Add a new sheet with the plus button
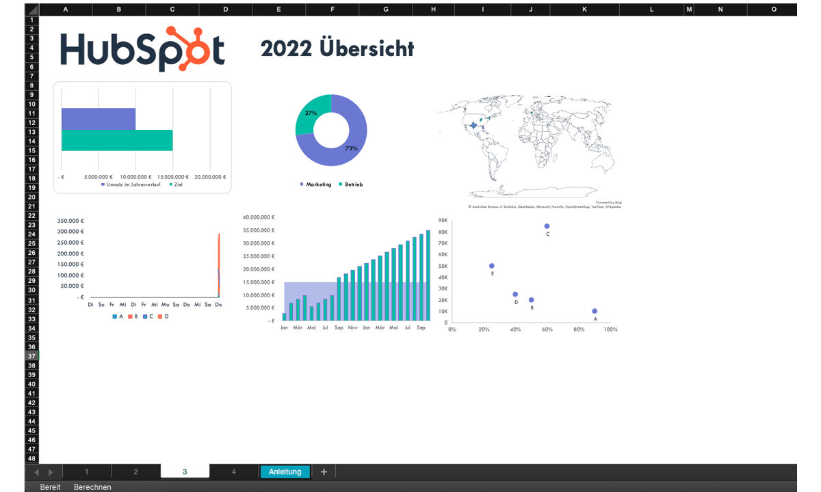Viewport: 821px width, 492px height. [x=324, y=471]
